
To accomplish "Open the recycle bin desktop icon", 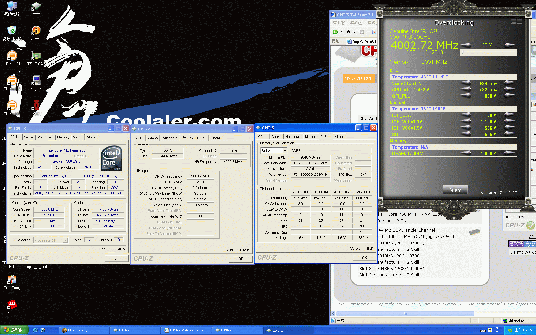I will [12, 33].
